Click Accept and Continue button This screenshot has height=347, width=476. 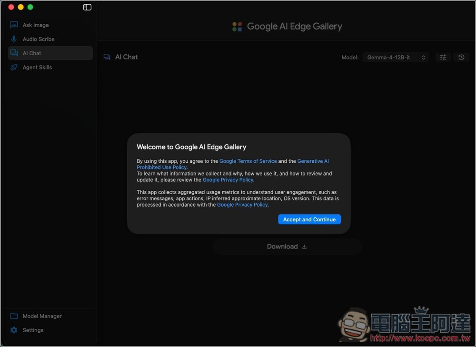pos(309,219)
